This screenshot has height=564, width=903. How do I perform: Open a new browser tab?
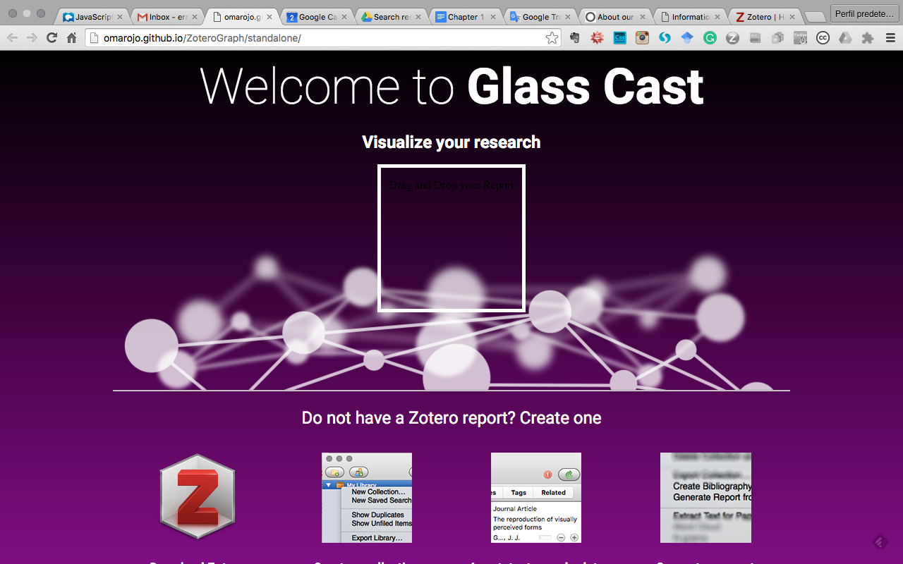(x=815, y=18)
